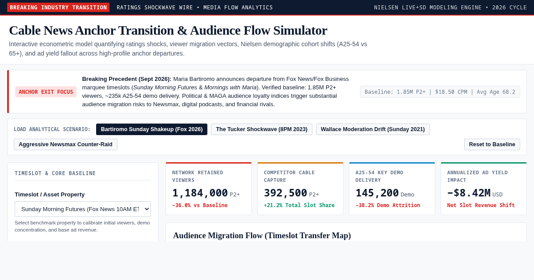
Task: Click the −36.0% vs Baseline text
Action: coord(200,205)
